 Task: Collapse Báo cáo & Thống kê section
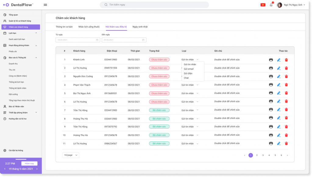[36, 58]
